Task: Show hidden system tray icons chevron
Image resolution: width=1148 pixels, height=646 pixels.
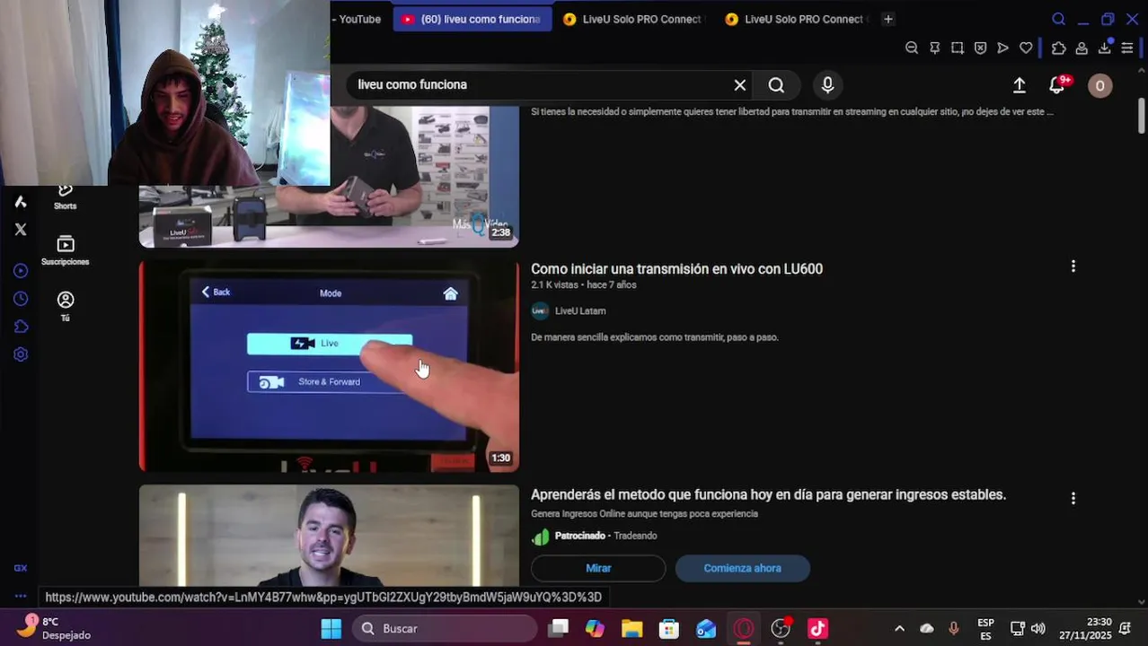Action: pos(899,629)
